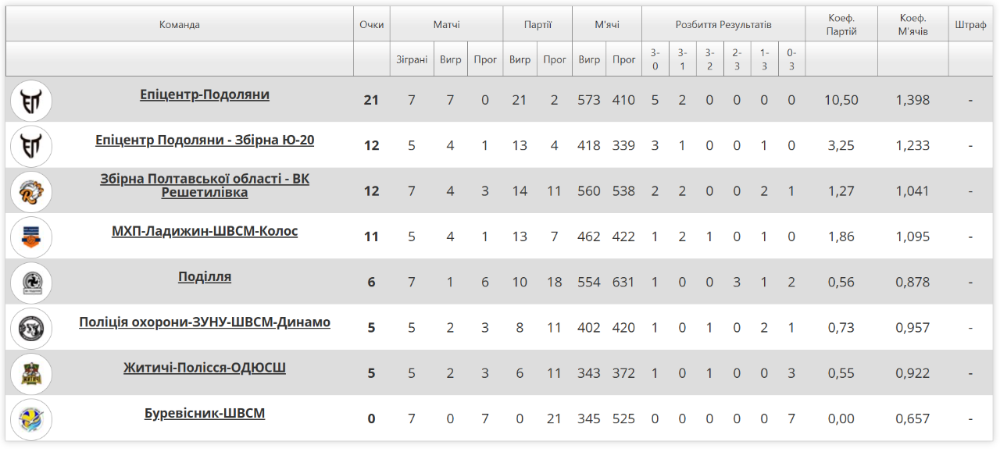1000x452 pixels.
Task: Open the Епіцентр-Подоляни team link
Action: (x=205, y=94)
